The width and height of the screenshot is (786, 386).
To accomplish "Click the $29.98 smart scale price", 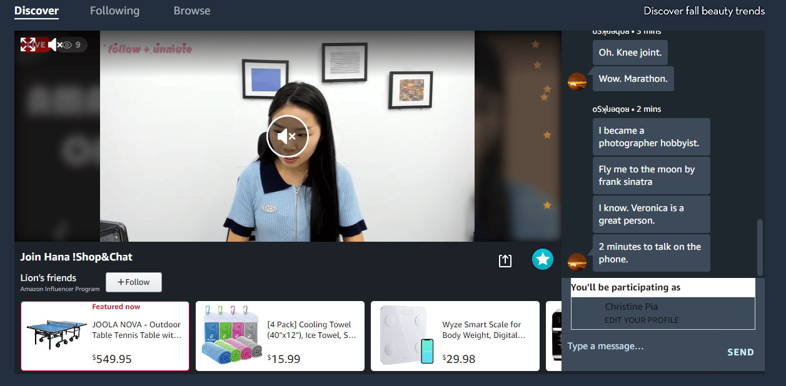I will coord(459,359).
